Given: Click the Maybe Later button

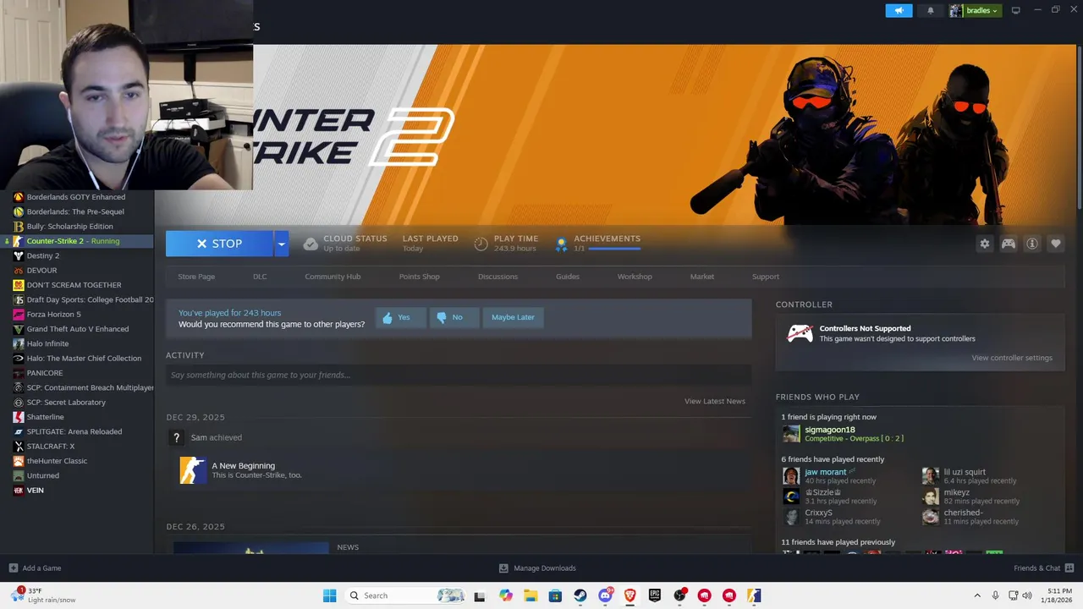Looking at the screenshot, I should click(513, 317).
